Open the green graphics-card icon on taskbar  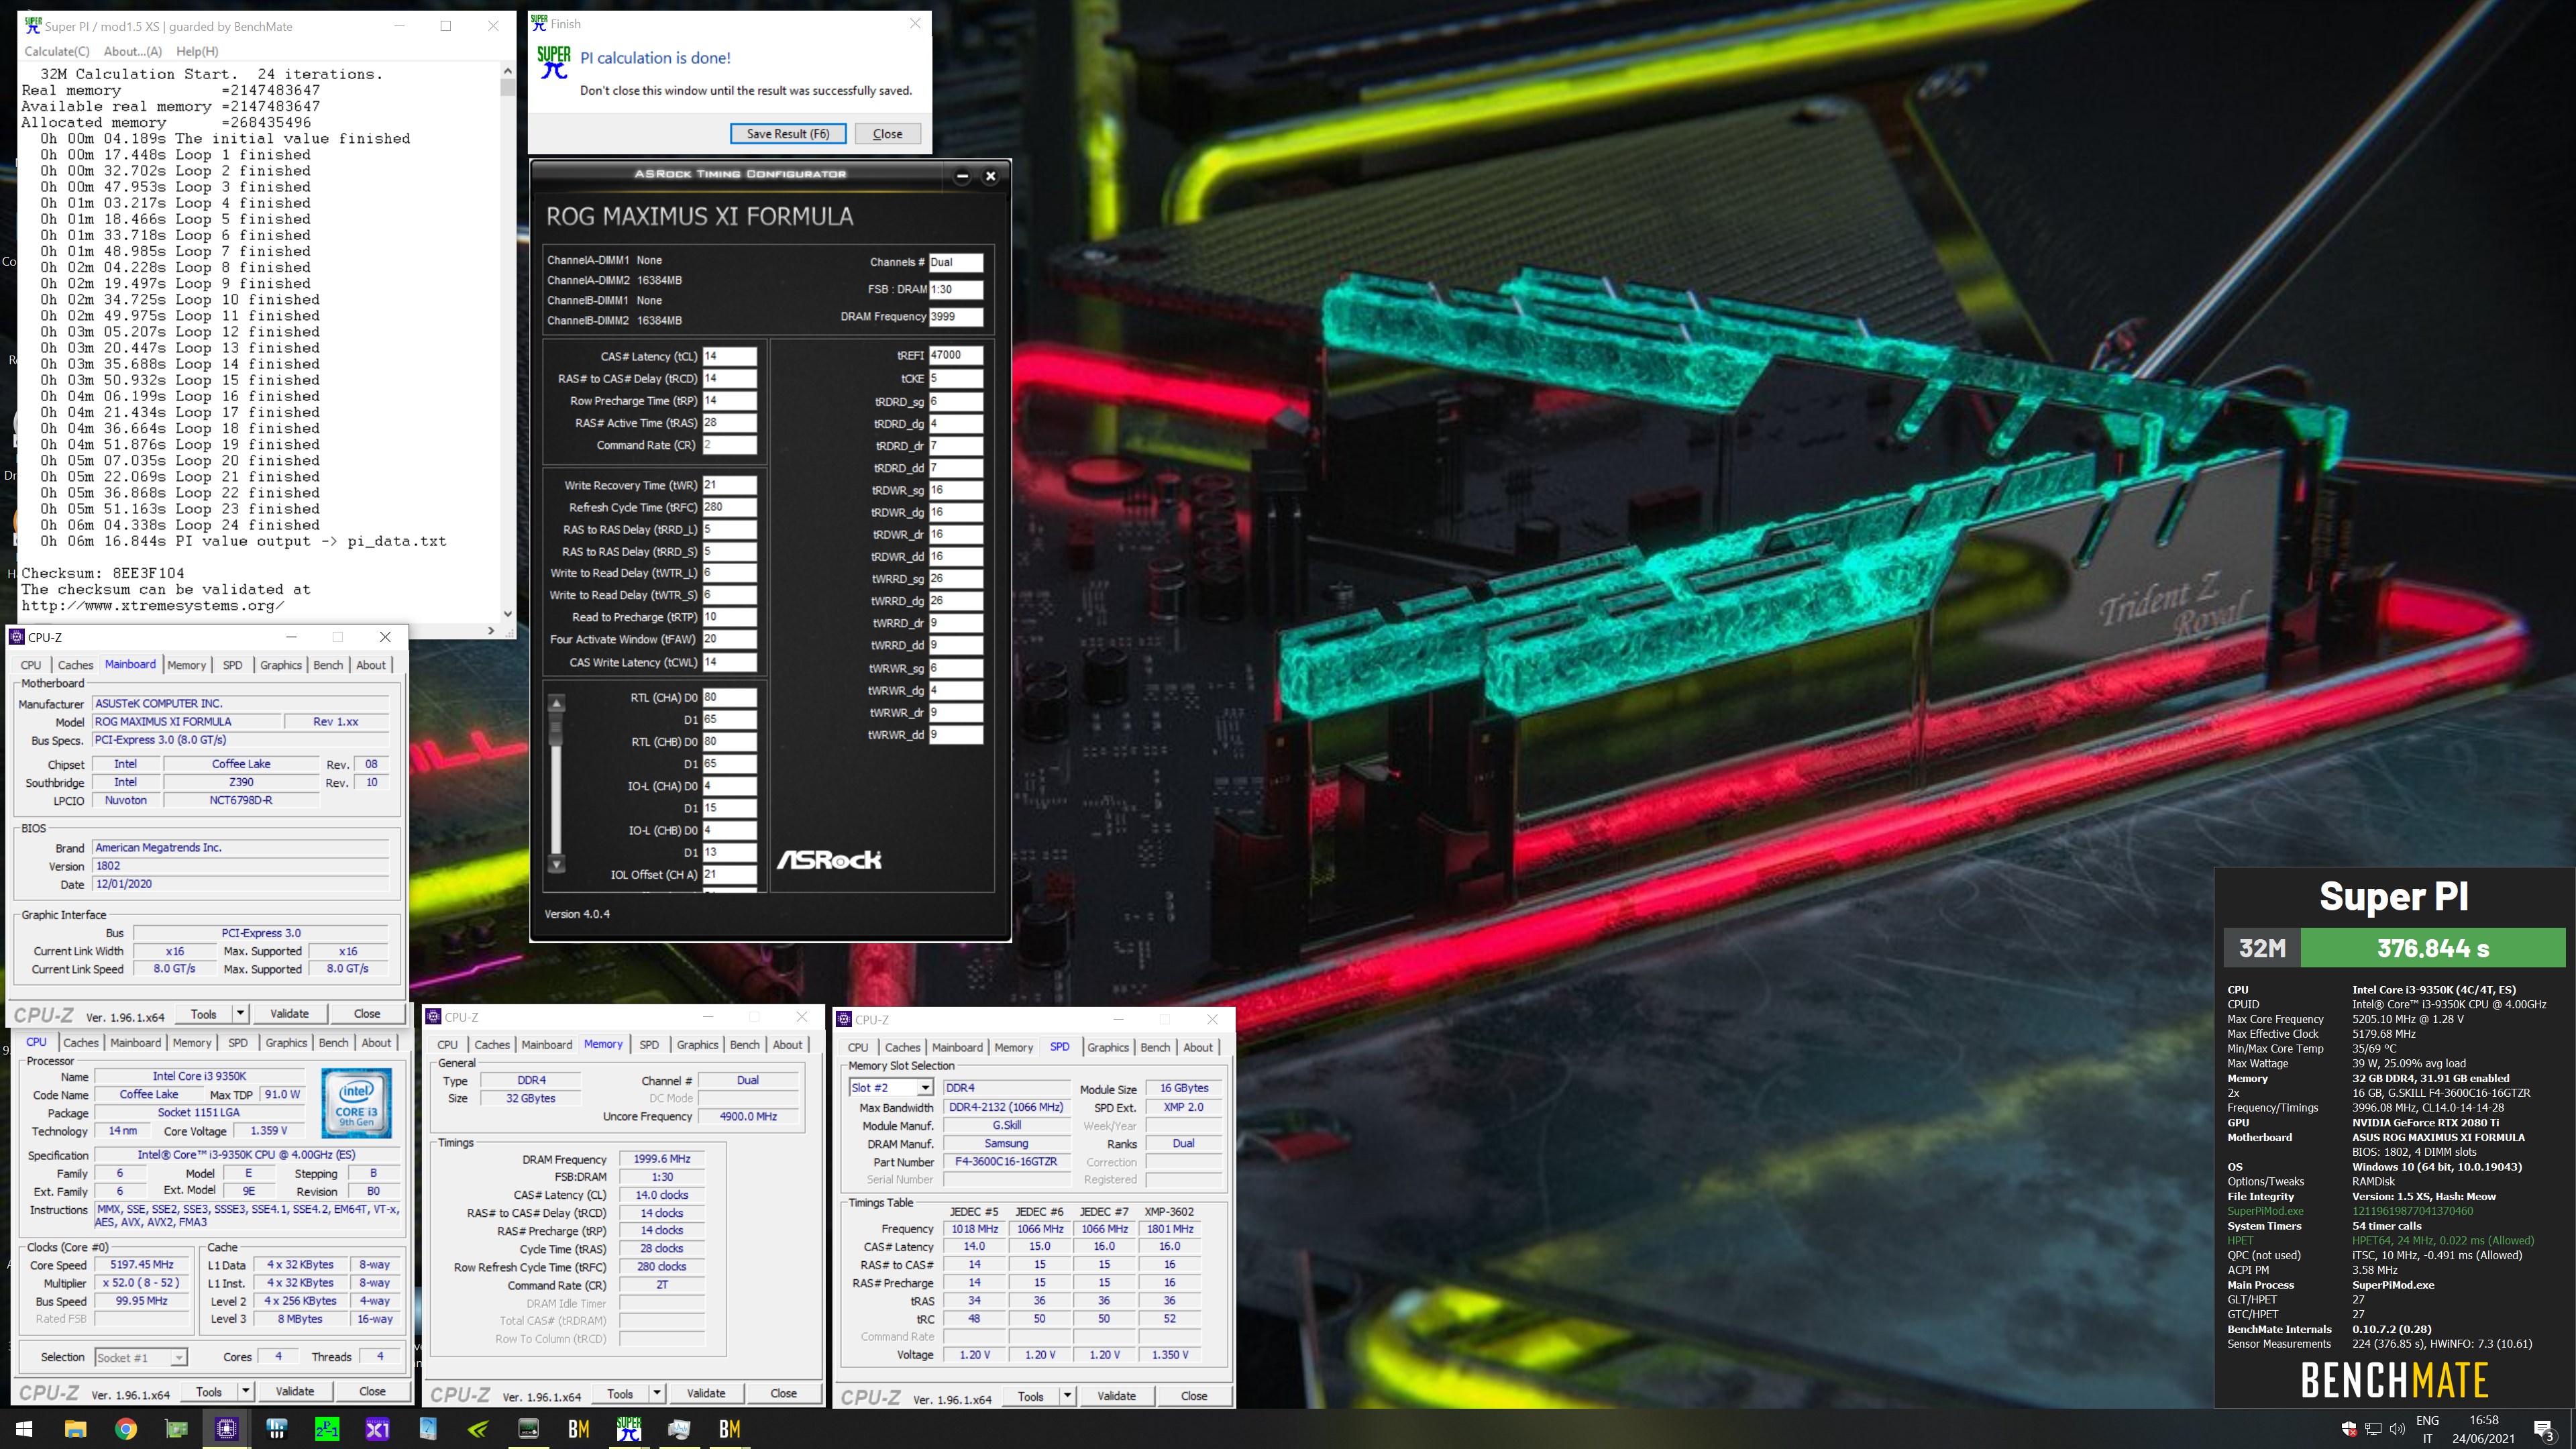176,1429
